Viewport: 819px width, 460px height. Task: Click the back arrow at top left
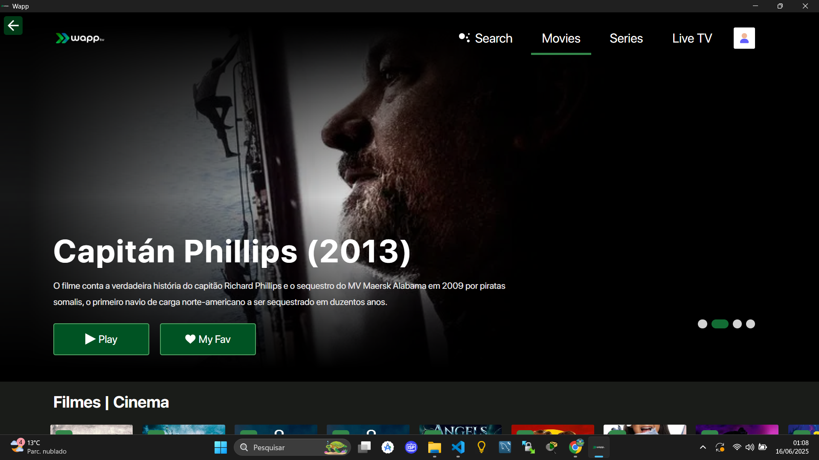click(13, 26)
